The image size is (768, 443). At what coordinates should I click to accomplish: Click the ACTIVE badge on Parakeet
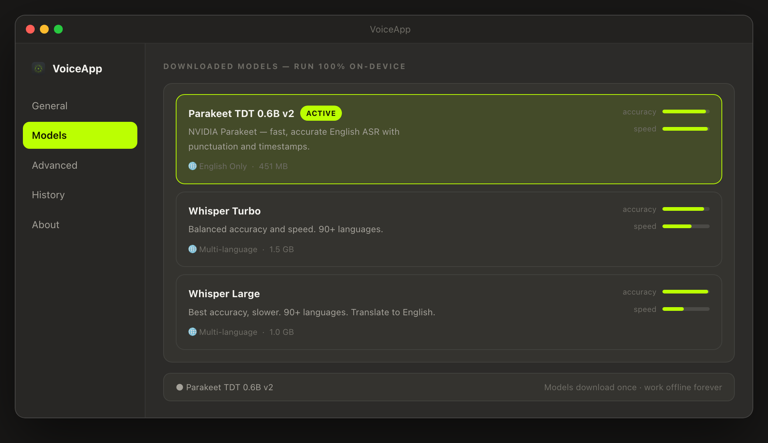pos(321,113)
